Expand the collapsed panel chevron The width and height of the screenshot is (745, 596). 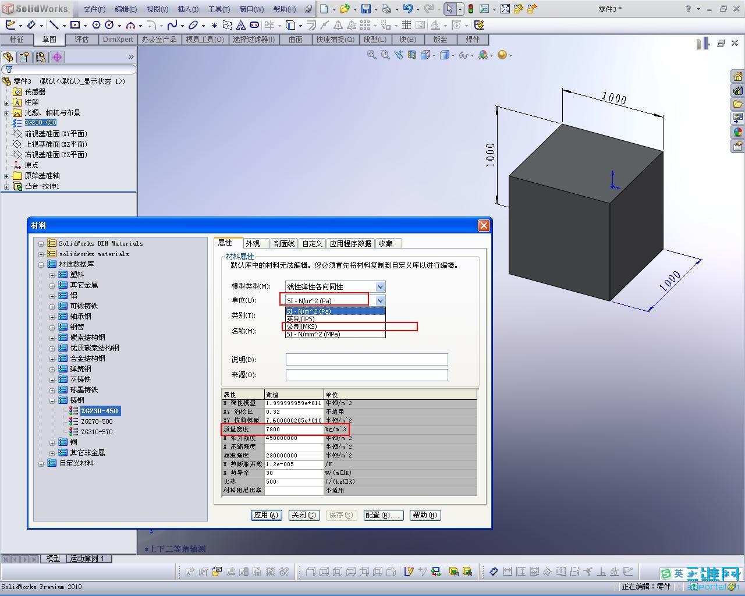(131, 57)
